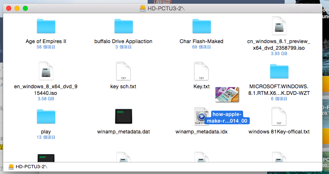The image size is (329, 174).
Task: Click the HD-PCTU3-2 drive in path bar
Action: [28, 167]
